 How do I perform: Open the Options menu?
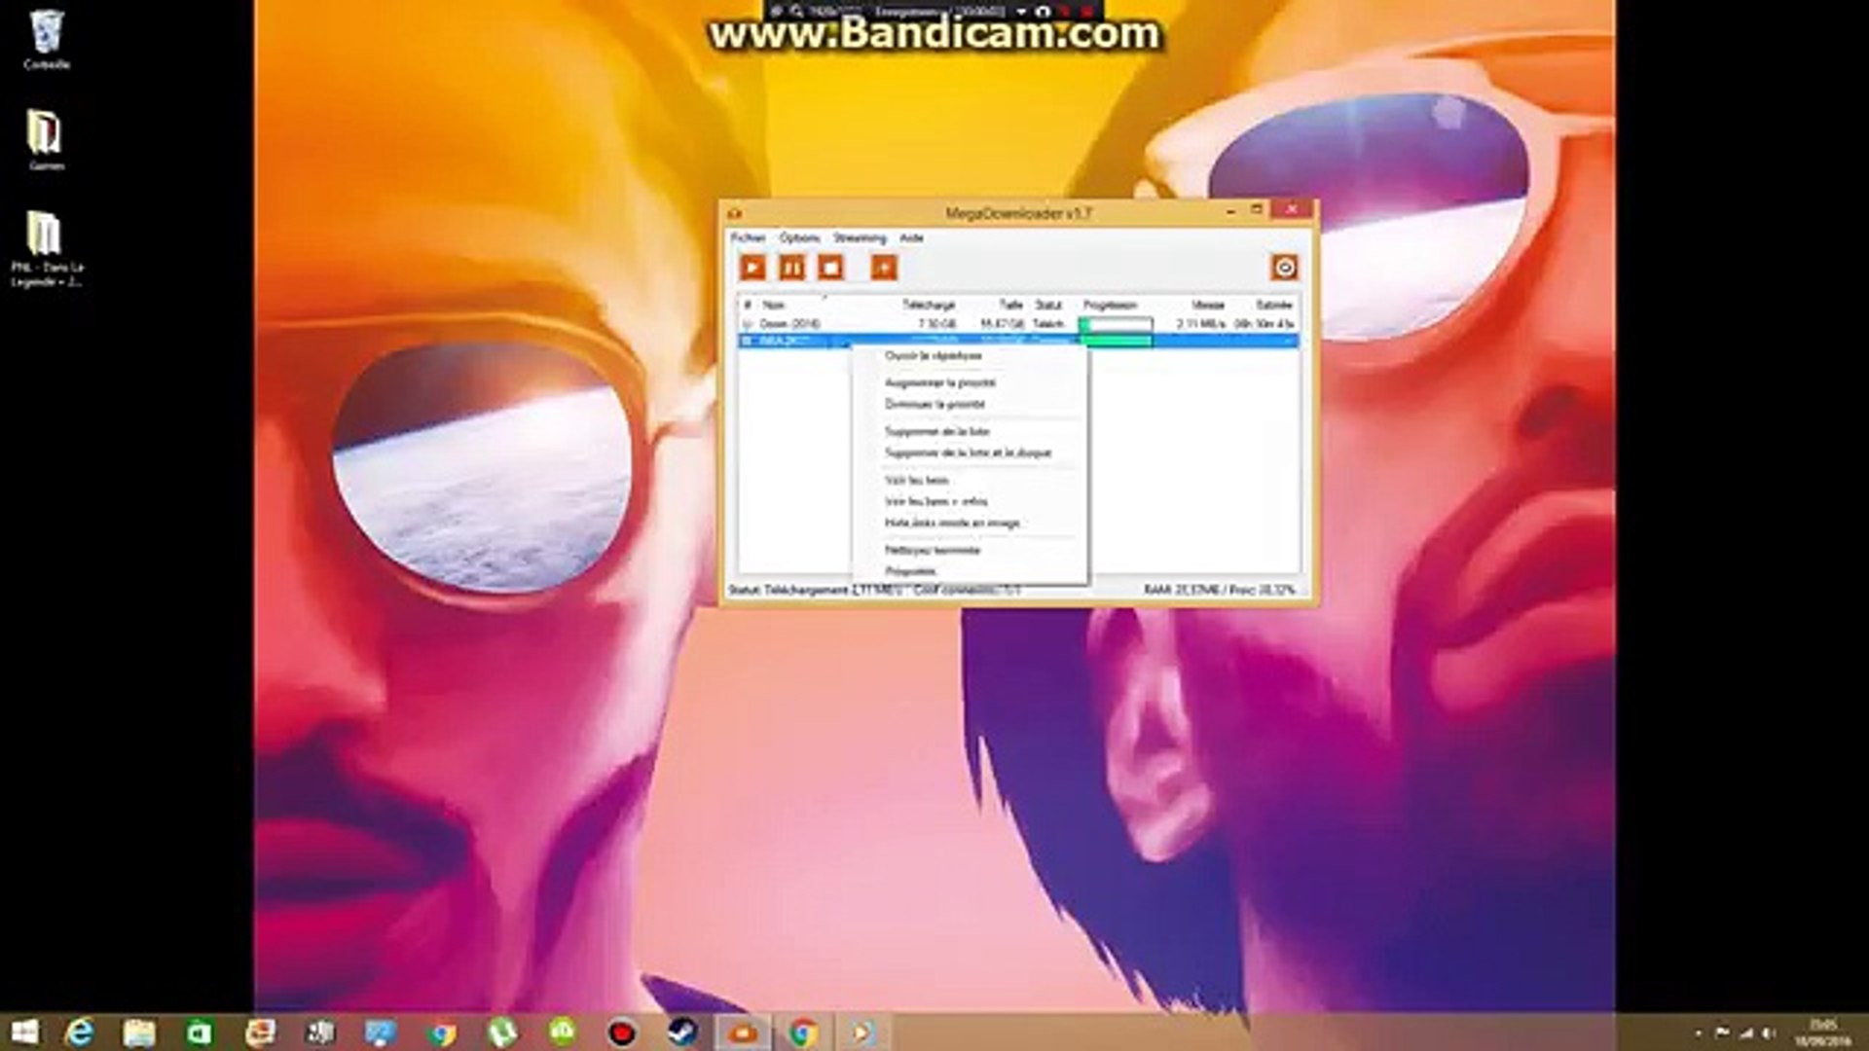(x=799, y=237)
